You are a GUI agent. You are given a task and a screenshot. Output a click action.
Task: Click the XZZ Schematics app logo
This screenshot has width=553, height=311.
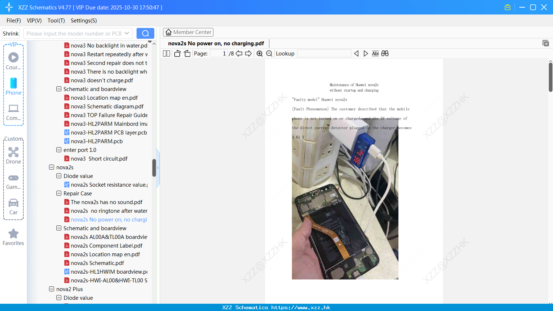click(x=9, y=7)
